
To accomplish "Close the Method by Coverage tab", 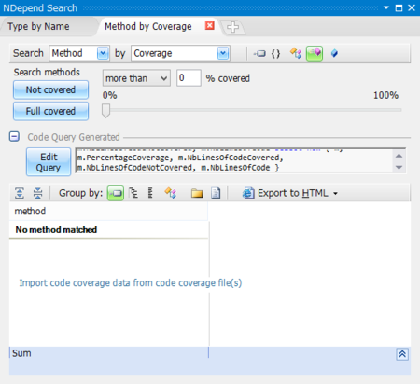I will [x=210, y=25].
